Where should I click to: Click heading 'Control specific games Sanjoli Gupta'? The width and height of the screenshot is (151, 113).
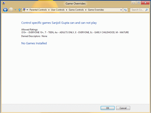(x=59, y=23)
